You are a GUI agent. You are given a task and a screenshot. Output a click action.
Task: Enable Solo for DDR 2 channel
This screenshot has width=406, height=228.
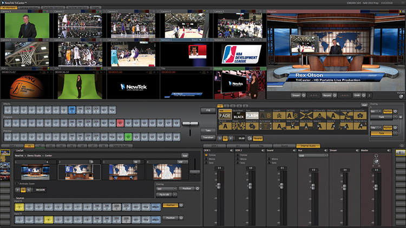[237, 164]
